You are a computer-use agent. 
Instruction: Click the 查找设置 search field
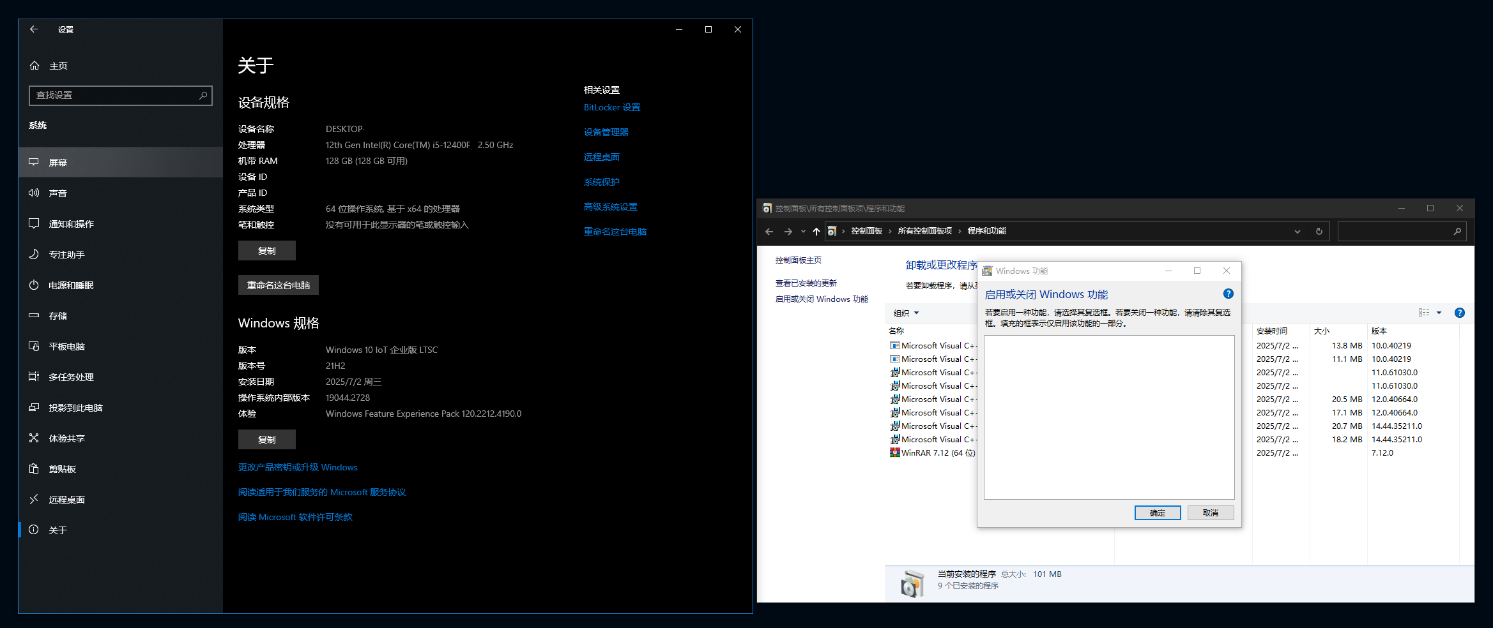121,95
